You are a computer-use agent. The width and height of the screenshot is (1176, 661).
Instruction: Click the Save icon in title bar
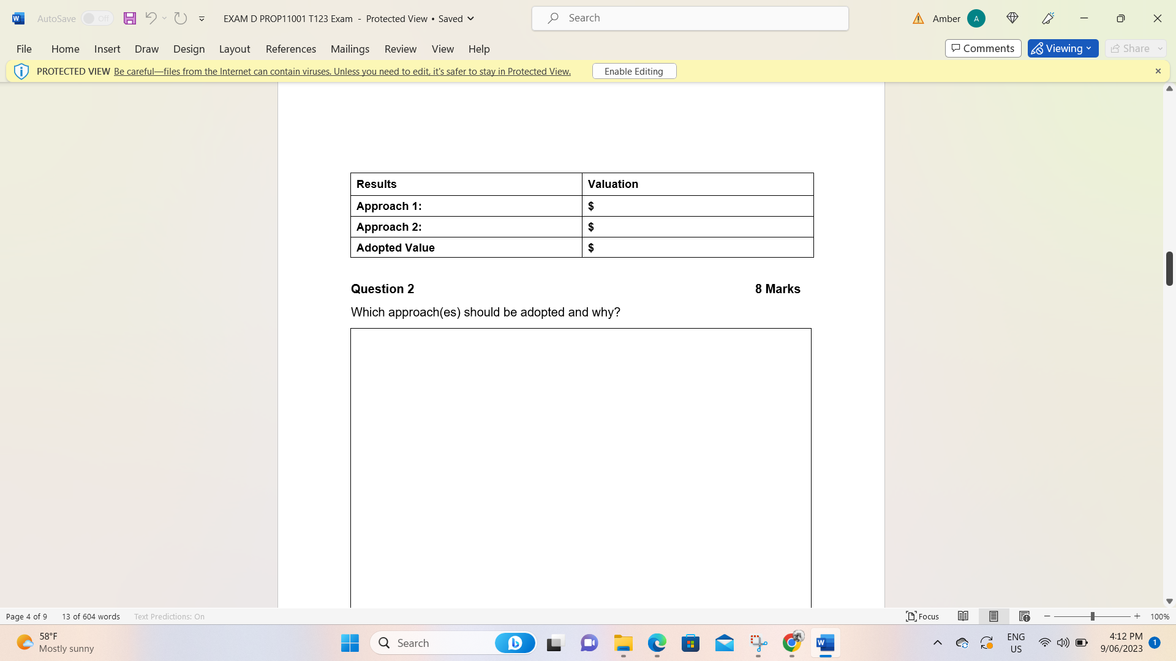pyautogui.click(x=129, y=18)
